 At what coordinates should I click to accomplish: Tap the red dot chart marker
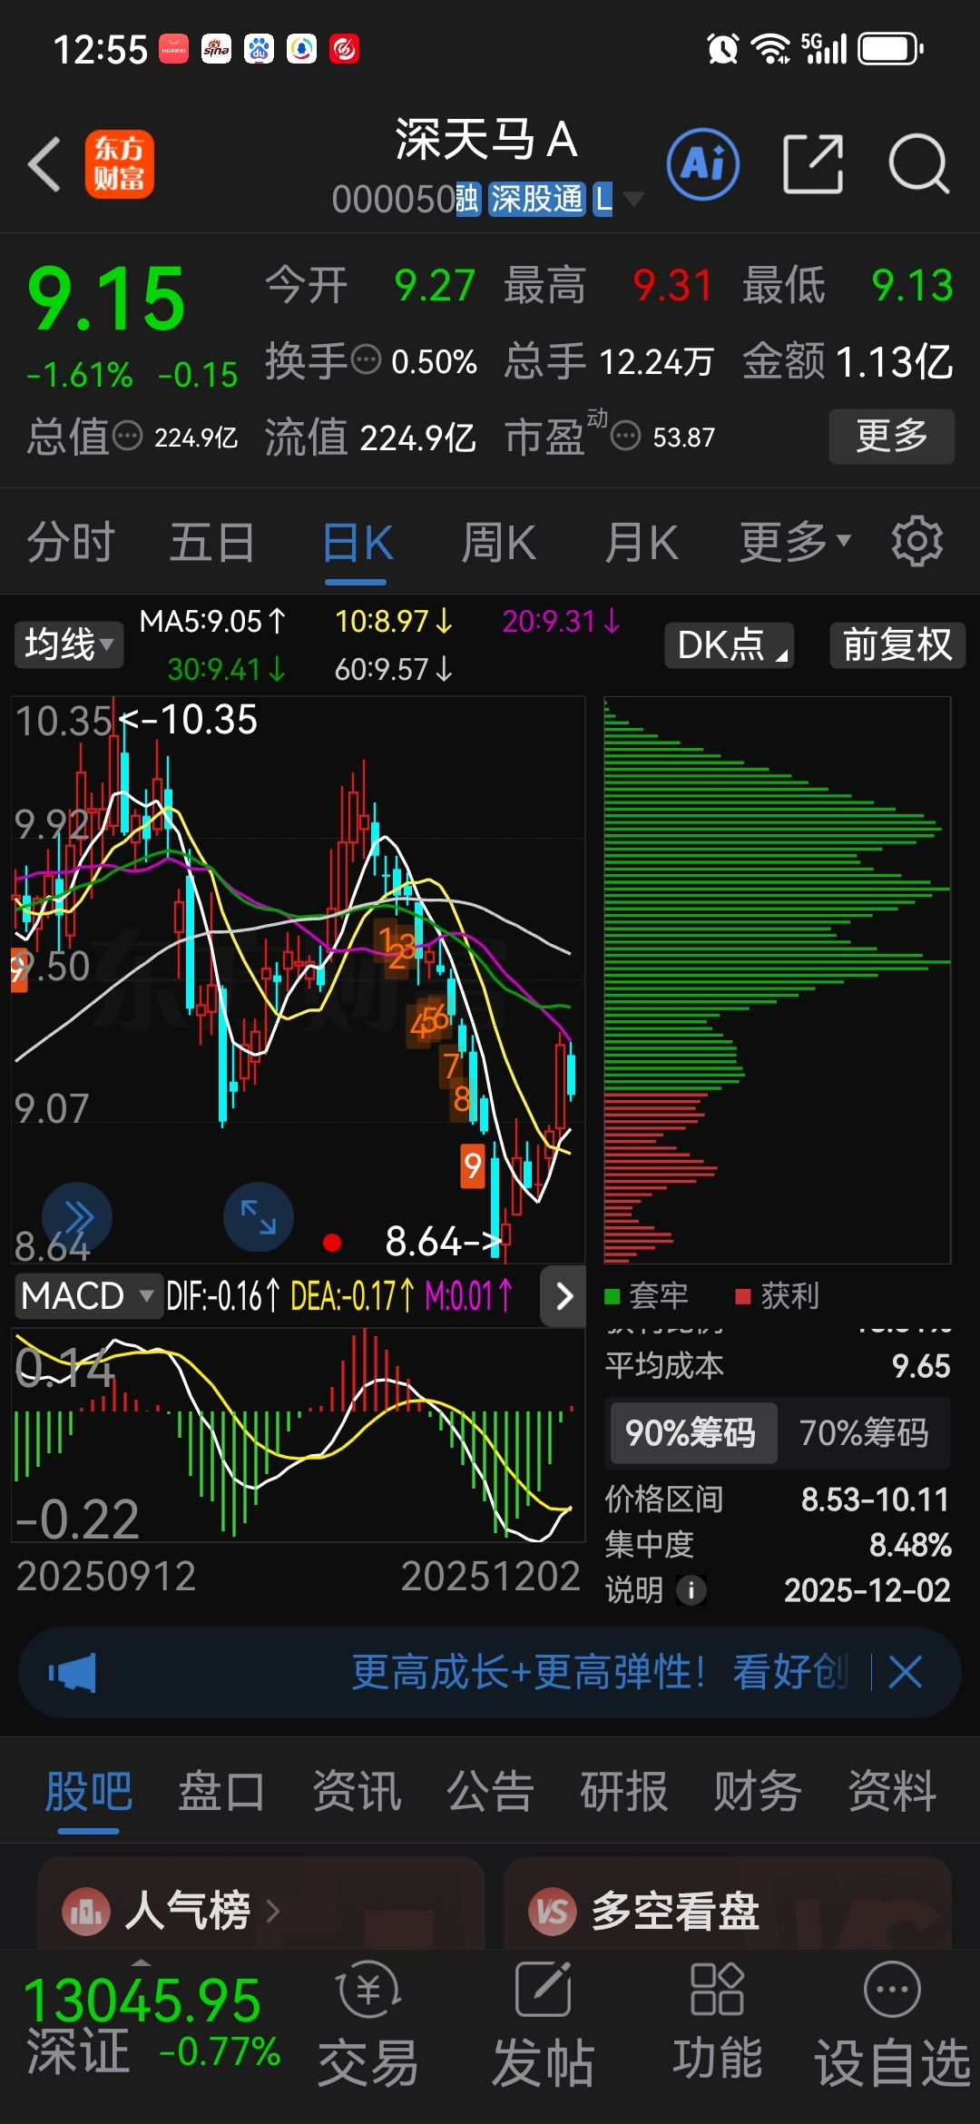click(x=332, y=1243)
